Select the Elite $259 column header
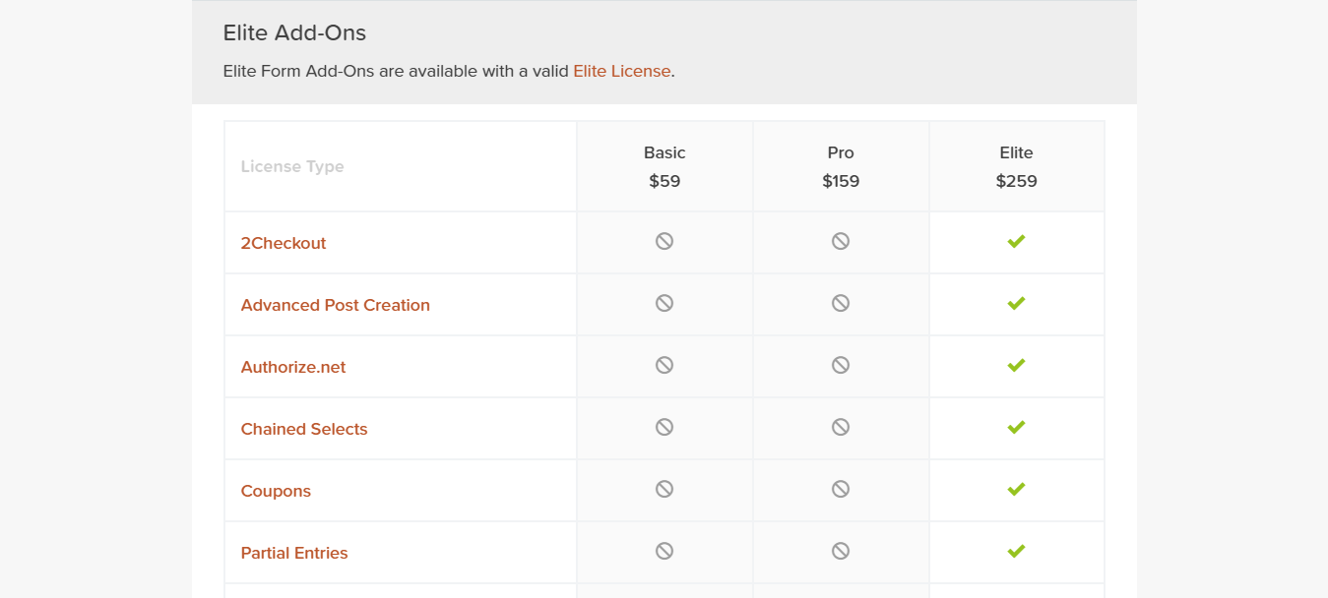 click(x=1016, y=166)
